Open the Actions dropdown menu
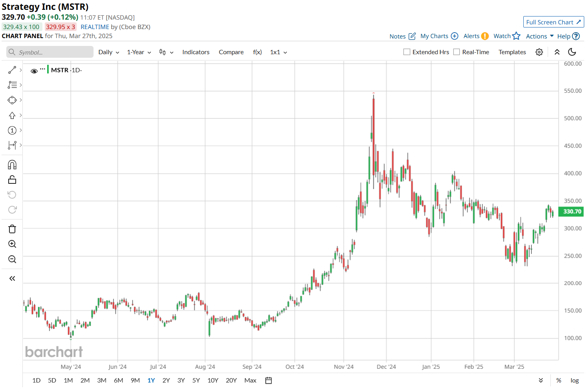 point(540,36)
